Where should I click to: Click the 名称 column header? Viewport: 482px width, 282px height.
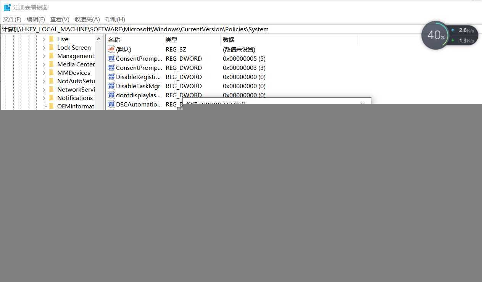coord(134,40)
